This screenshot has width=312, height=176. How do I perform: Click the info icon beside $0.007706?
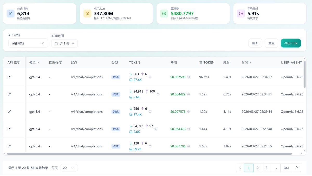click(188, 146)
